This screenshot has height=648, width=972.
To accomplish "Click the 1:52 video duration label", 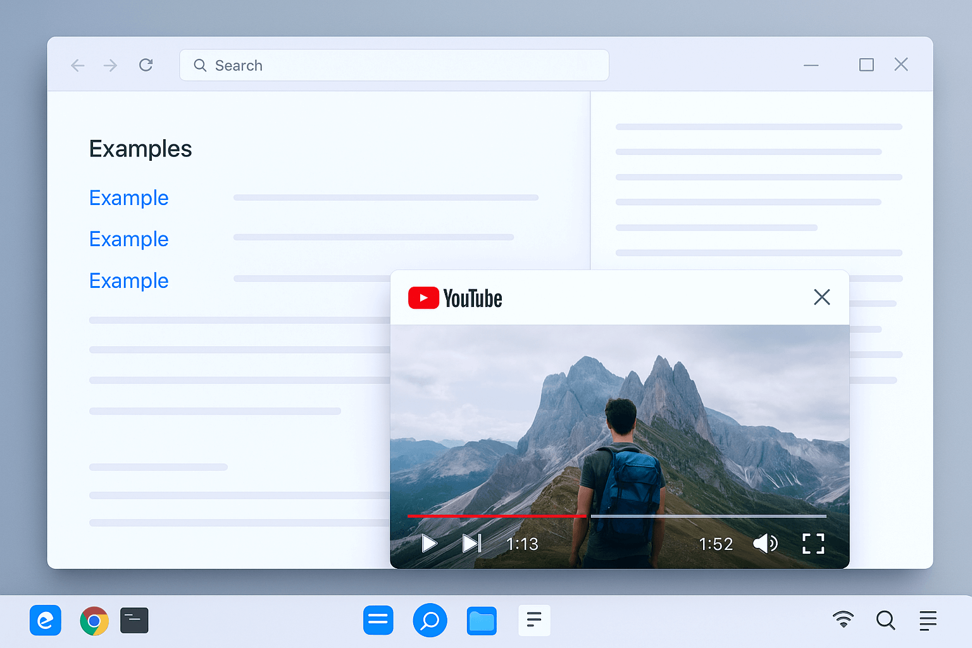I will point(716,544).
